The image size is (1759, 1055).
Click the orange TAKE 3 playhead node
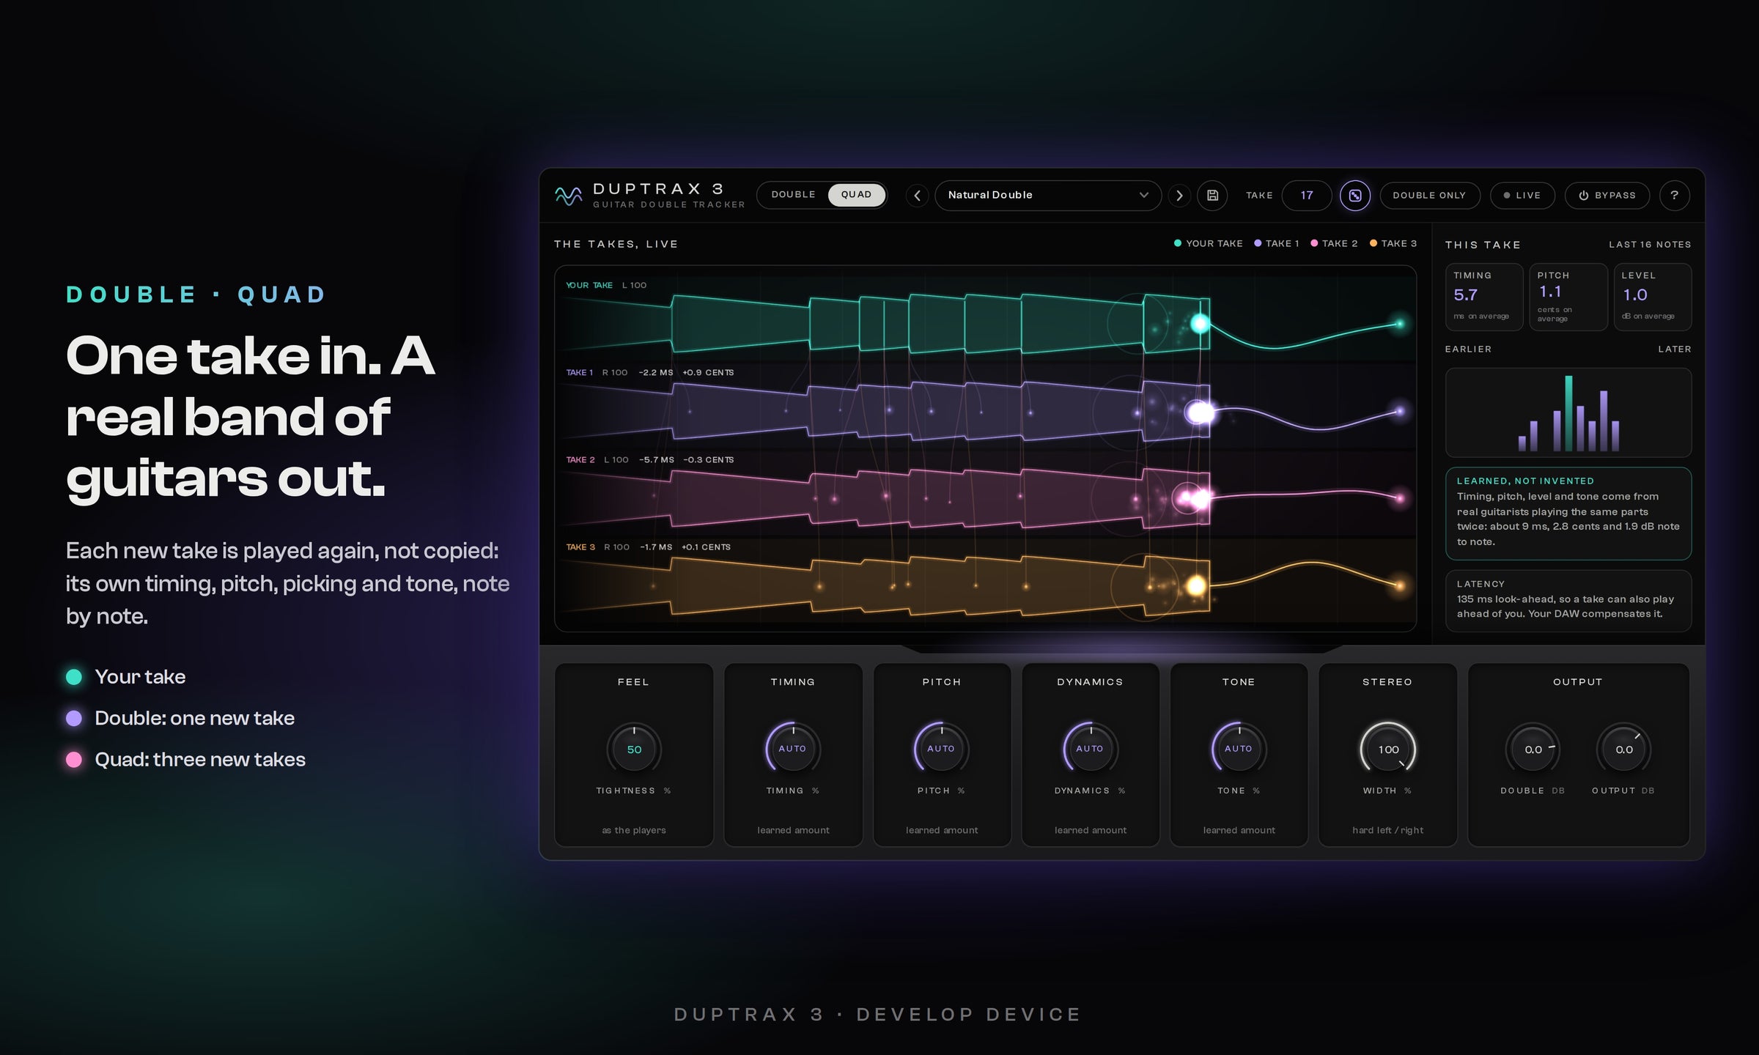[x=1196, y=585]
